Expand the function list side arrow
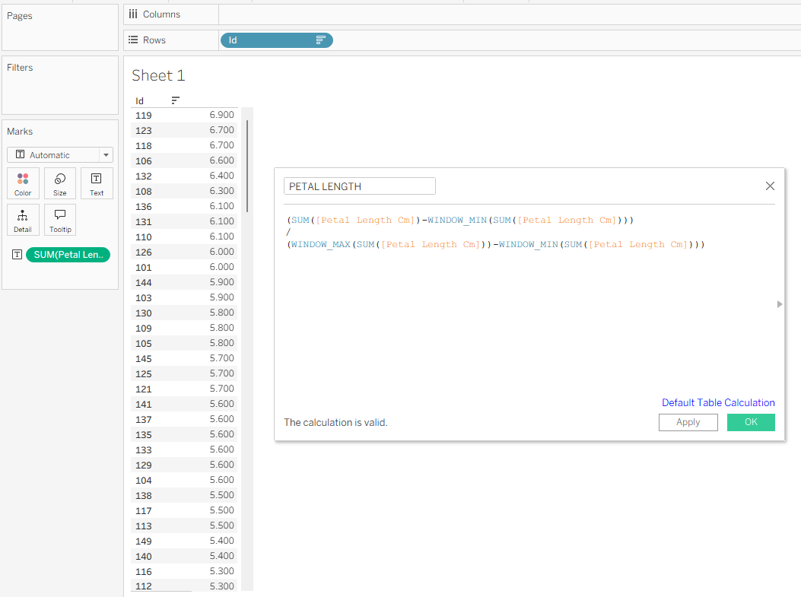 tap(780, 304)
